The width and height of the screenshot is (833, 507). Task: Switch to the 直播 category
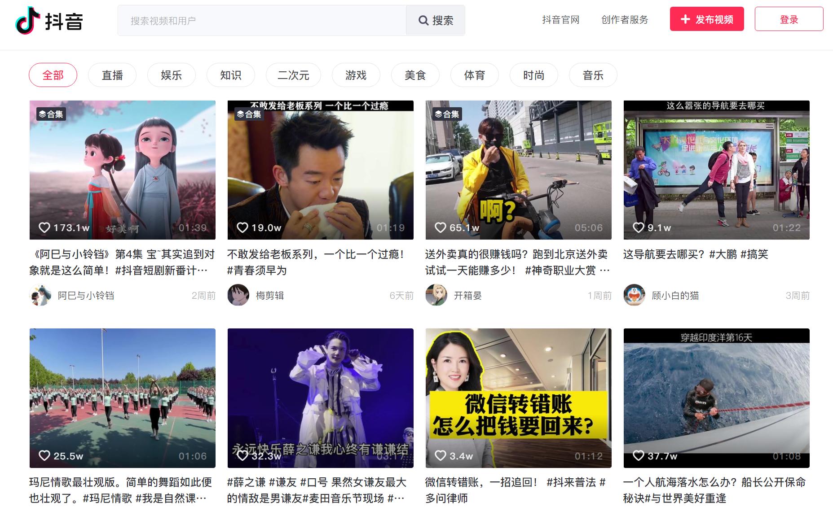point(112,75)
